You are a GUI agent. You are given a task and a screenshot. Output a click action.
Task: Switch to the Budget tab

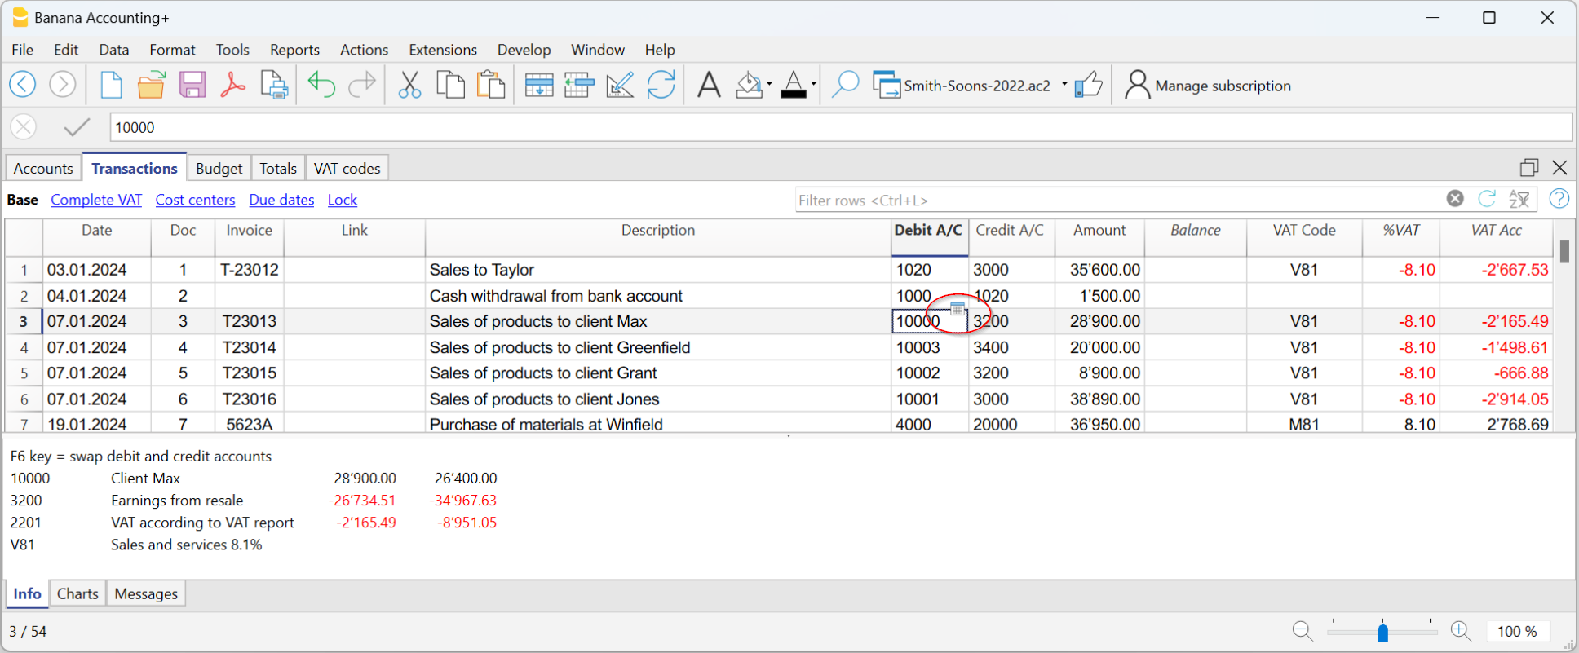219,168
